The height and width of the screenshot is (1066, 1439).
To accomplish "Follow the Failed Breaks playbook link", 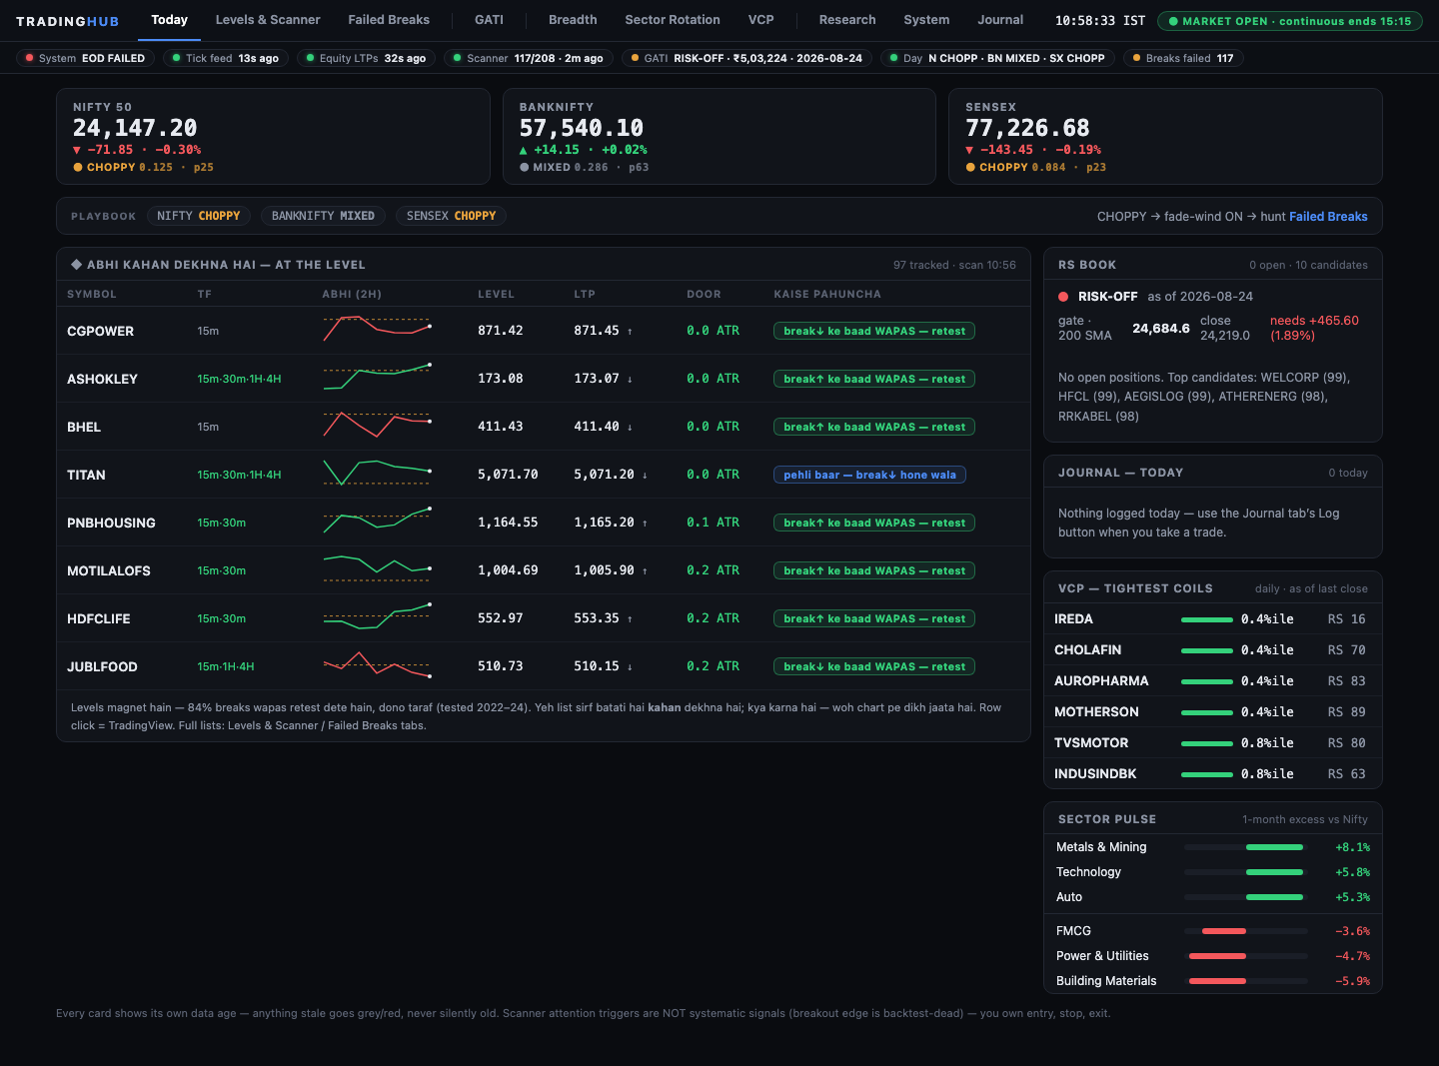I will tap(1328, 216).
